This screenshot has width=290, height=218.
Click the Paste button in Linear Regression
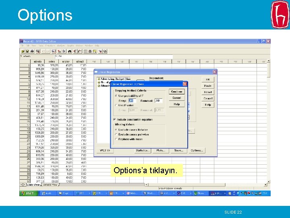[208, 86]
